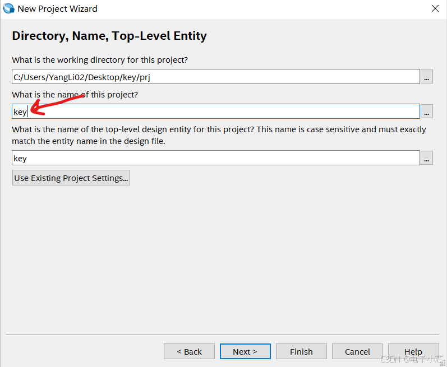
Task: Click the working directory question label
Action: point(100,60)
